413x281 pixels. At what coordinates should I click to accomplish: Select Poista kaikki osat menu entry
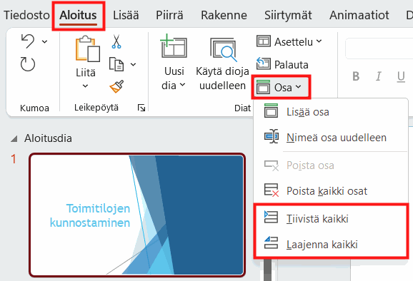pyautogui.click(x=331, y=191)
